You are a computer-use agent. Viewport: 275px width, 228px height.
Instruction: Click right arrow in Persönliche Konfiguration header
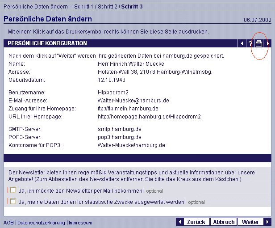point(268,43)
